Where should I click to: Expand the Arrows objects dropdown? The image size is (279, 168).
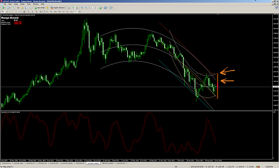point(42,12)
